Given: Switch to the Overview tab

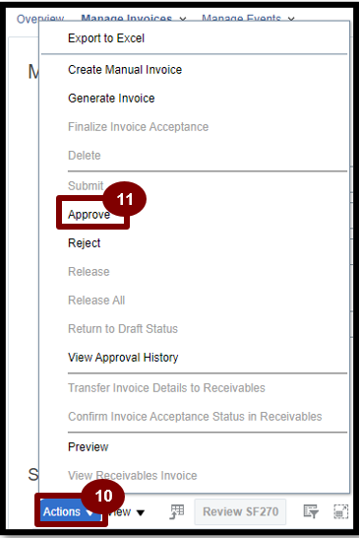Looking at the screenshot, I should tap(40, 19).
